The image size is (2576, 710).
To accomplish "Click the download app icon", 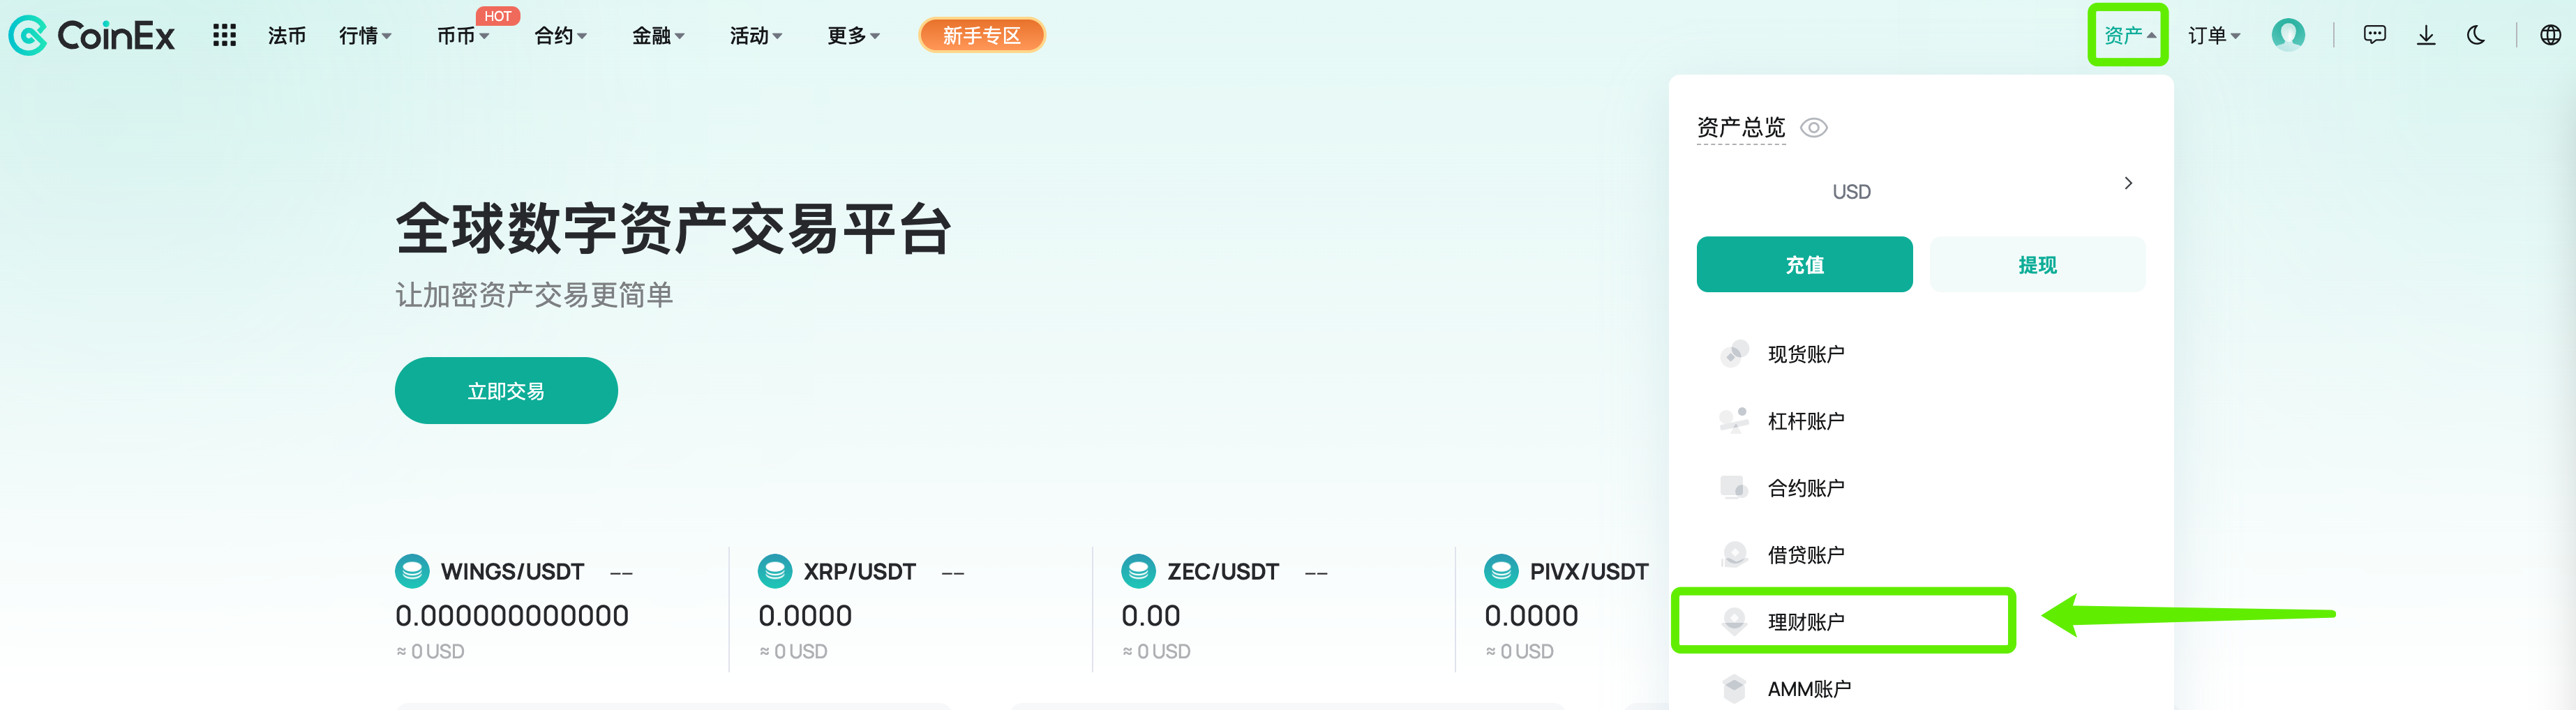I will click(x=2426, y=35).
